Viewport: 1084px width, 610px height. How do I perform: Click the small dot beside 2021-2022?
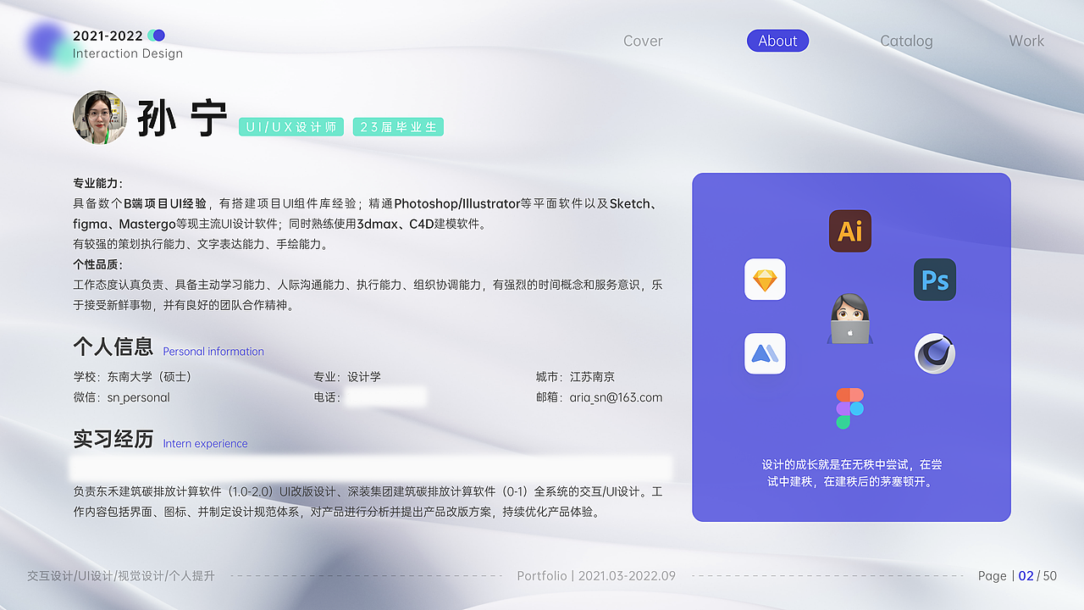pos(156,36)
